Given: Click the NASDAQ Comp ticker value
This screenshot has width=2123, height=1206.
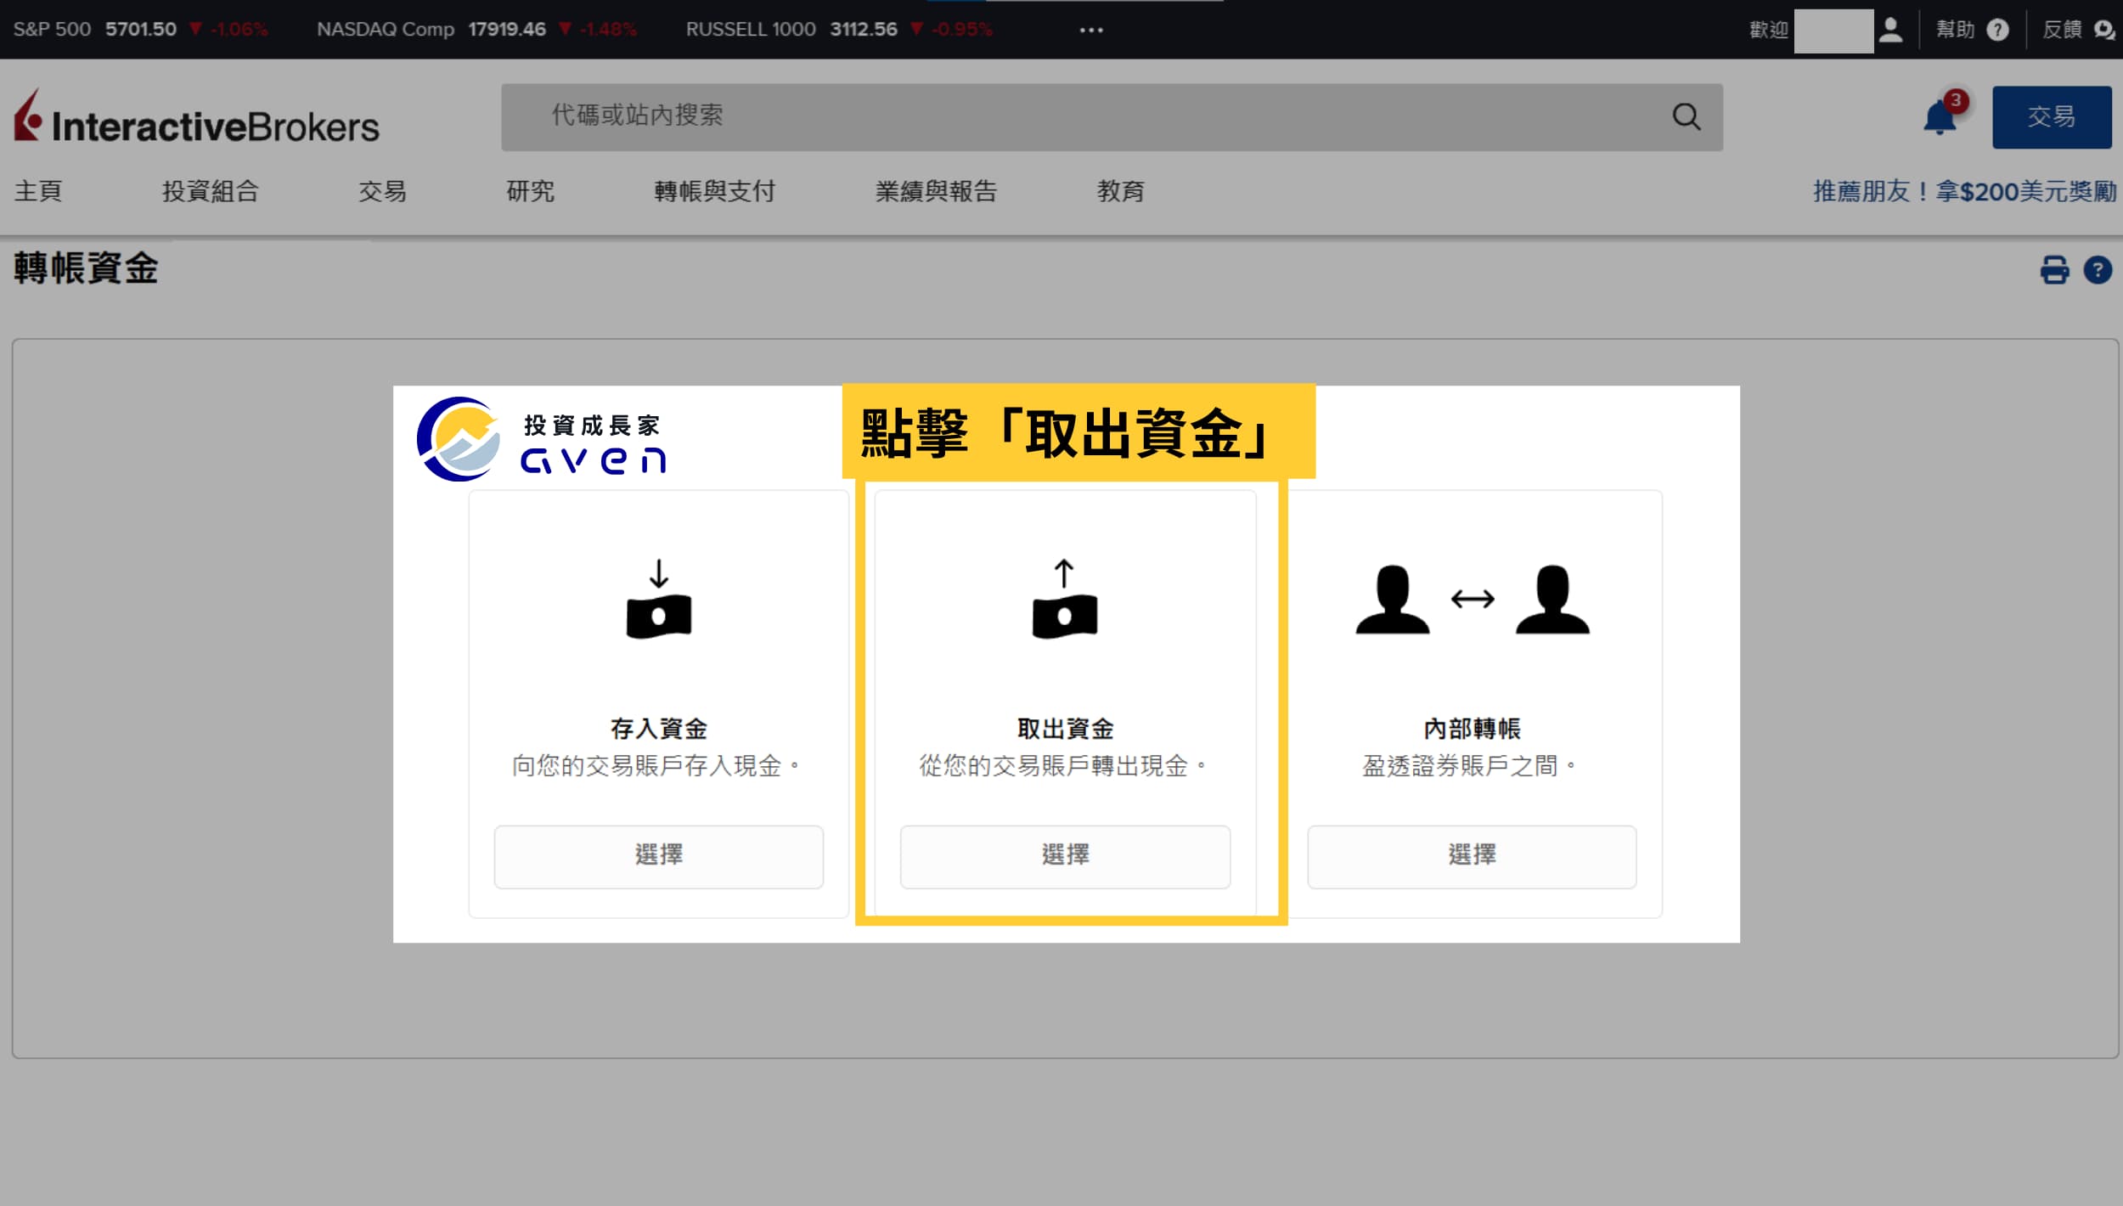Looking at the screenshot, I should point(507,30).
